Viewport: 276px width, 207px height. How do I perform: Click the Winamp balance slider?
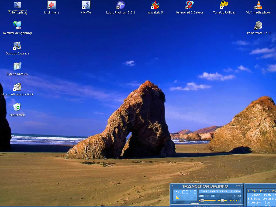point(222,200)
